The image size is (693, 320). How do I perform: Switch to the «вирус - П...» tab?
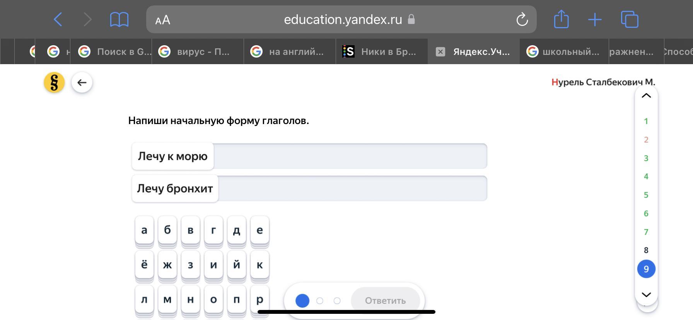(x=198, y=51)
